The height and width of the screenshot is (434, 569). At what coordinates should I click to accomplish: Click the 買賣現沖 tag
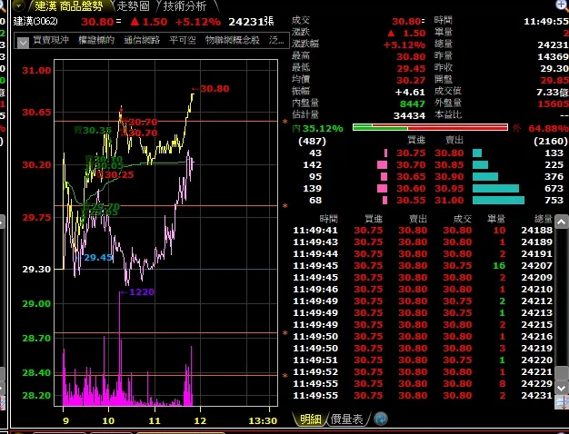[51, 40]
